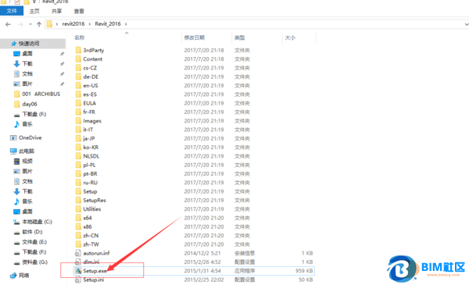Select the x86 folder name
469x292 pixels.
point(88,226)
